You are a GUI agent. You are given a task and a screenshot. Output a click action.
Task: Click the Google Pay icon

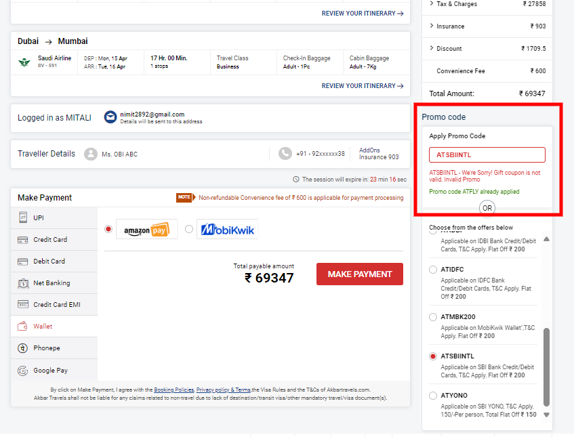pos(22,371)
